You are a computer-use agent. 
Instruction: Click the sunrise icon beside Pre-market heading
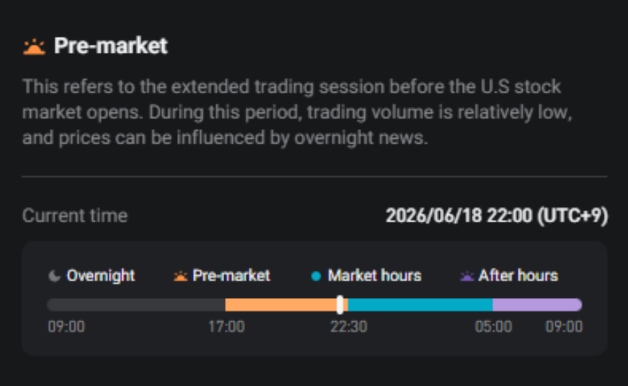[x=34, y=47]
